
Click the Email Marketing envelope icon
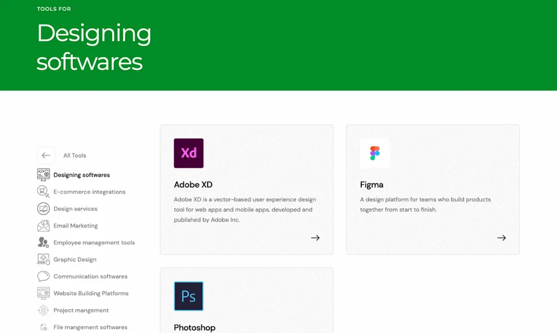coord(44,225)
